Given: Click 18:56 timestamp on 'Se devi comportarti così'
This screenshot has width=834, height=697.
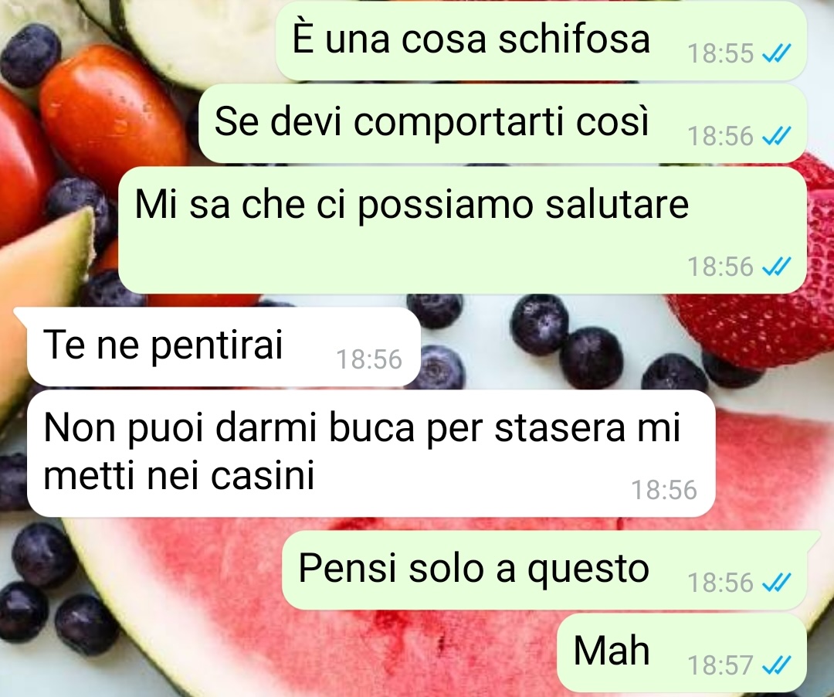Looking at the screenshot, I should click(720, 136).
